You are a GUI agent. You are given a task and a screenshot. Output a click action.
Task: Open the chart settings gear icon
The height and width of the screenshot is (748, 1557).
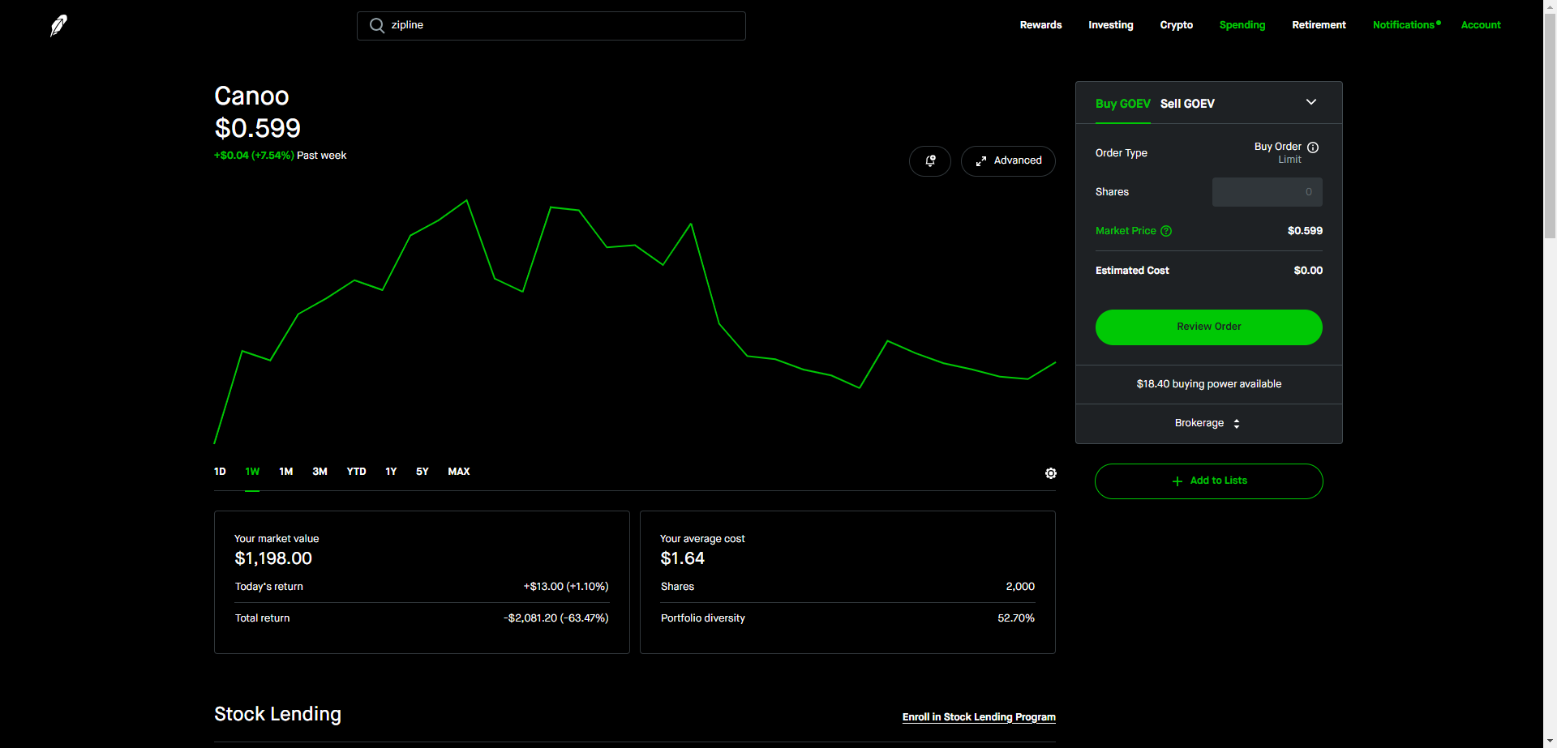click(1051, 473)
